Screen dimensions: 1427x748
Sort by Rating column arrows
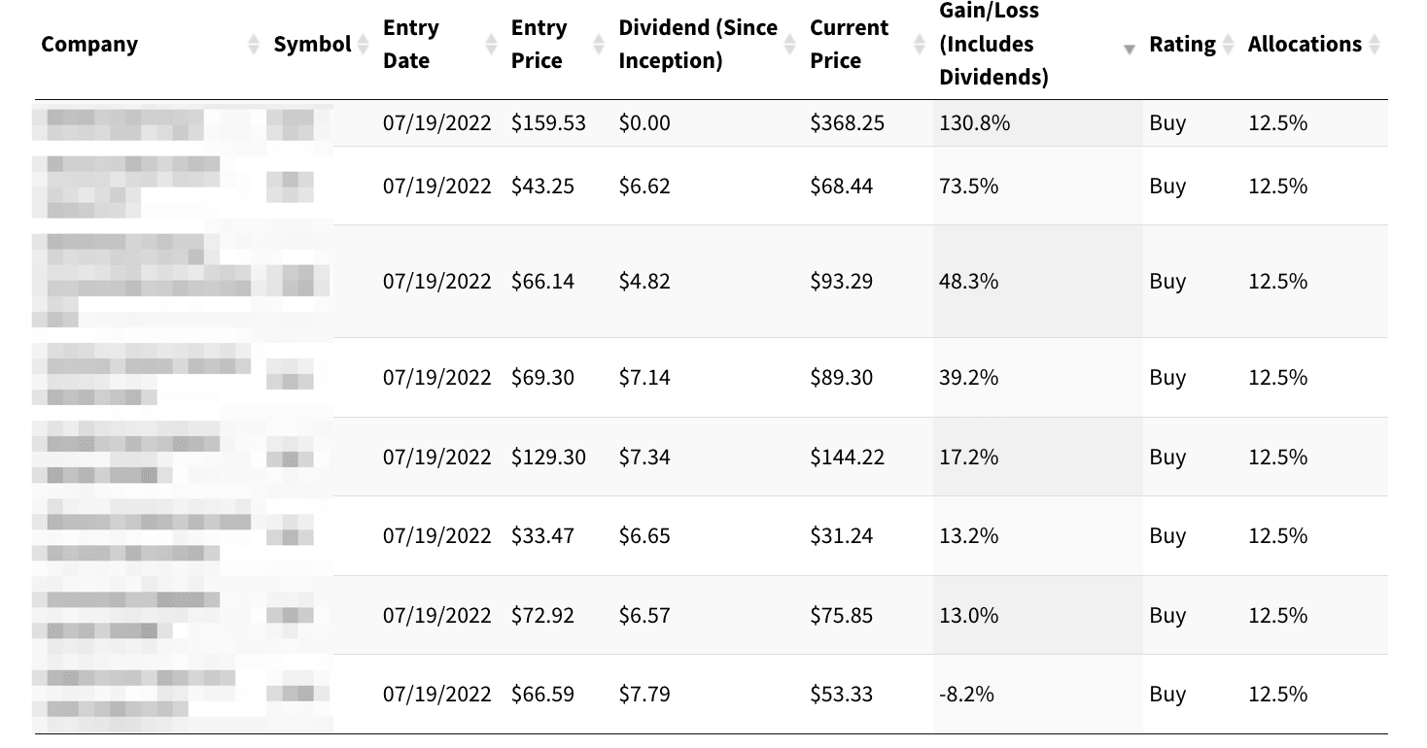(x=1228, y=45)
